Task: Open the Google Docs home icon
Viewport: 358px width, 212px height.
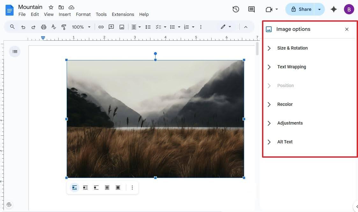Action: [x=9, y=10]
